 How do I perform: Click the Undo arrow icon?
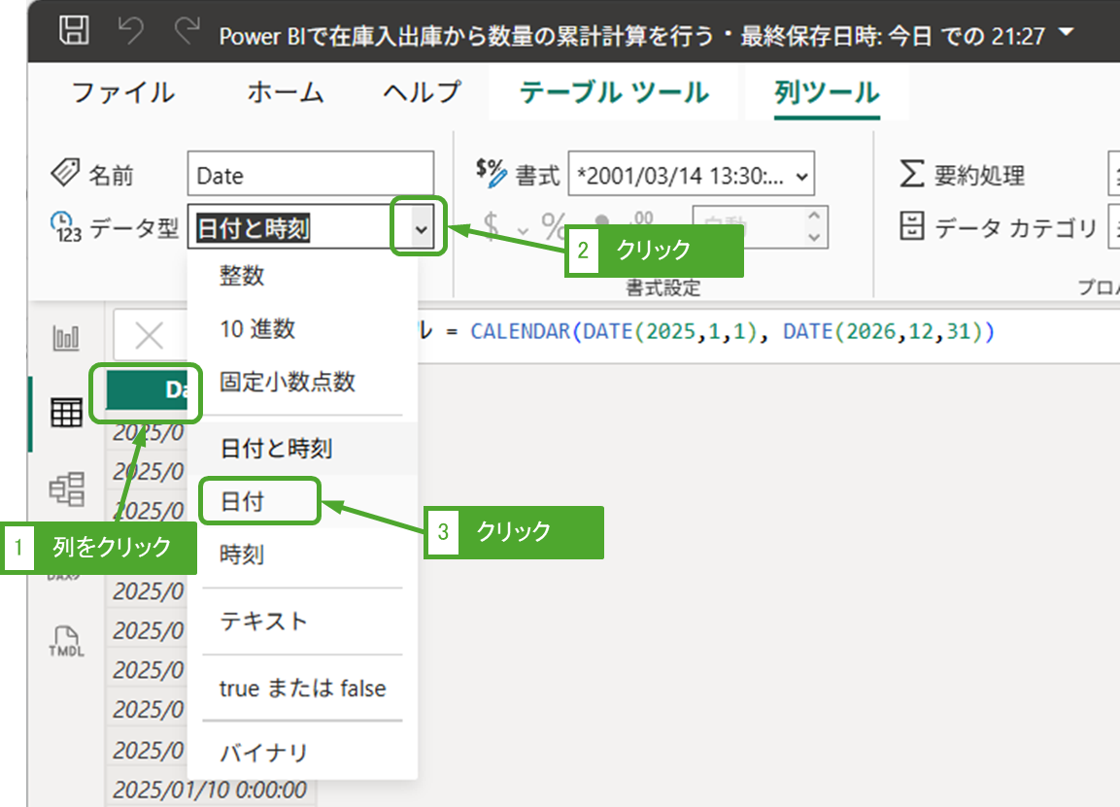pyautogui.click(x=130, y=32)
